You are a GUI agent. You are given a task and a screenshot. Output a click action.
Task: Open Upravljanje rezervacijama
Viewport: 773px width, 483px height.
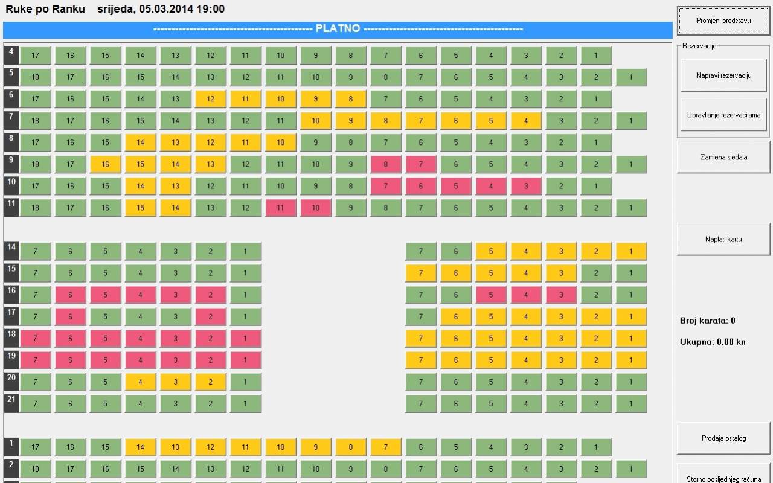click(x=723, y=115)
